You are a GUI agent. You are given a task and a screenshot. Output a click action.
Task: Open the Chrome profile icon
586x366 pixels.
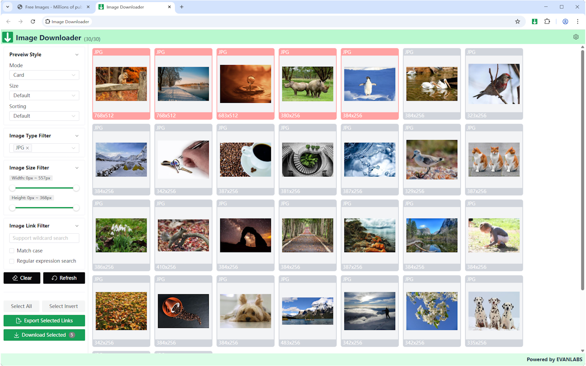pyautogui.click(x=565, y=22)
